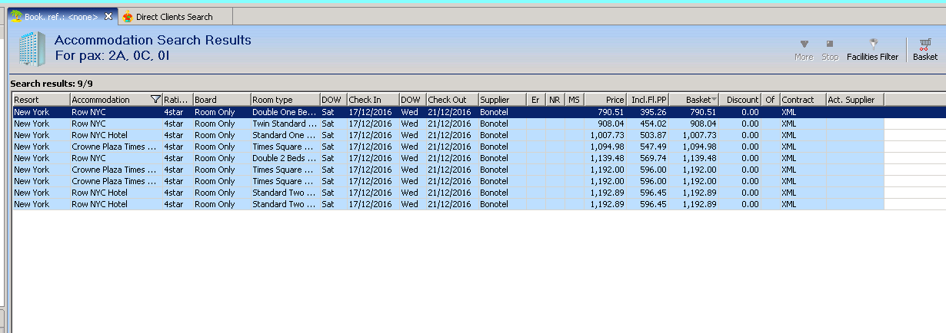Select the Double 2 Beds ... room type row
Viewport: 946px width, 333px height.
click(285, 158)
